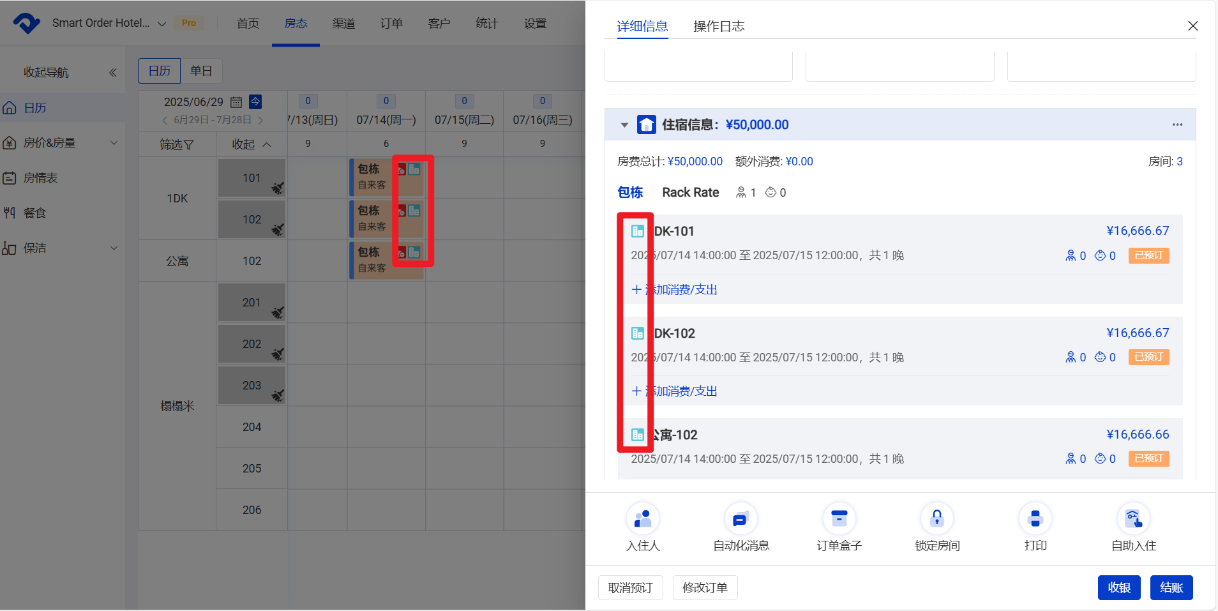Open the 订单 top menu

391,24
